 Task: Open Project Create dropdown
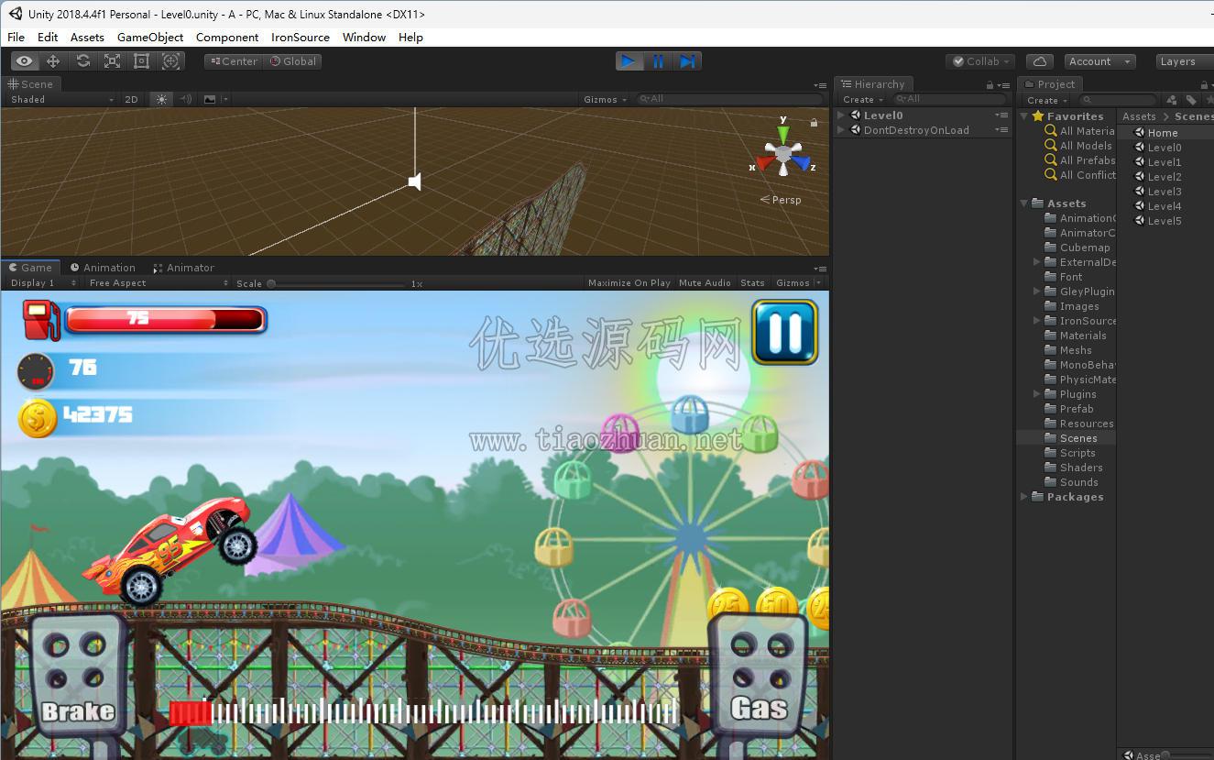1045,100
